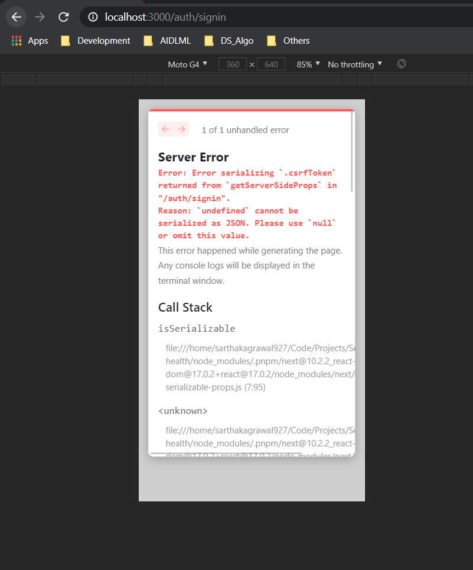Open the Moto G4 device selector

point(187,64)
